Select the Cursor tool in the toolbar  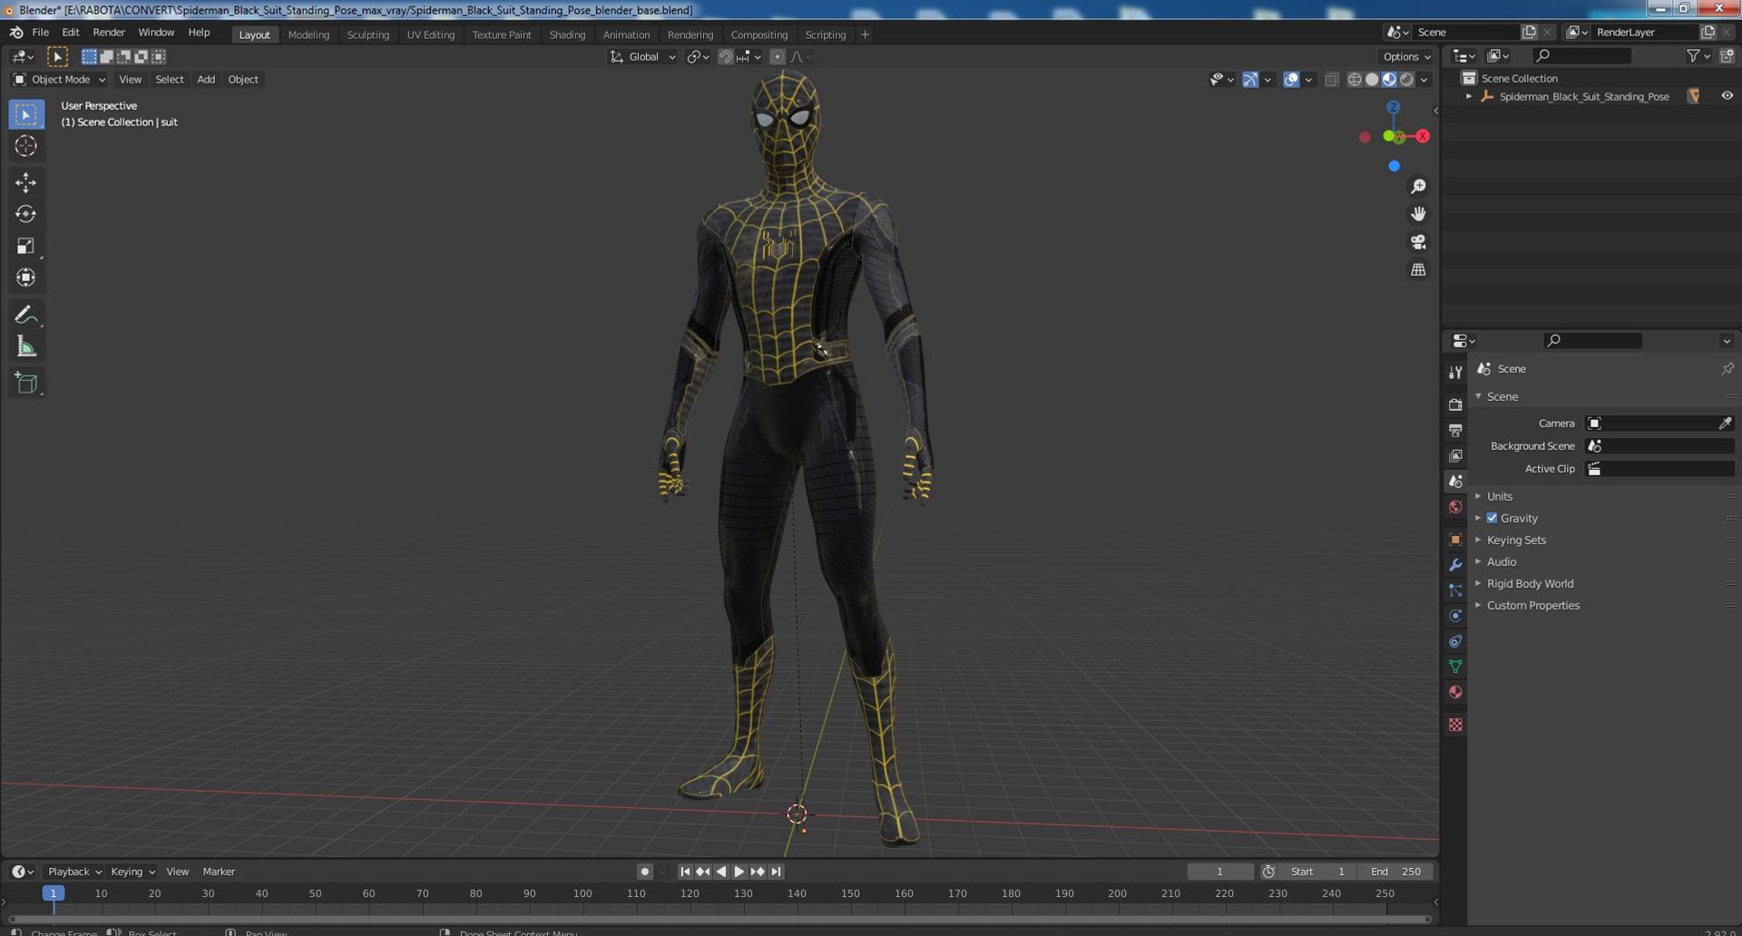(x=25, y=146)
